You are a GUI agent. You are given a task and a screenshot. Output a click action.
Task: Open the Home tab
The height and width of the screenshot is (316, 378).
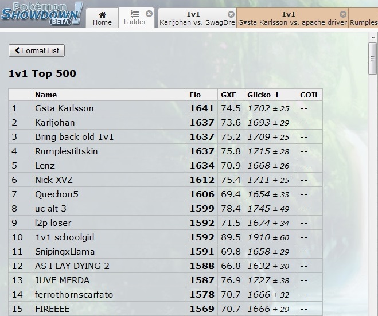click(102, 18)
